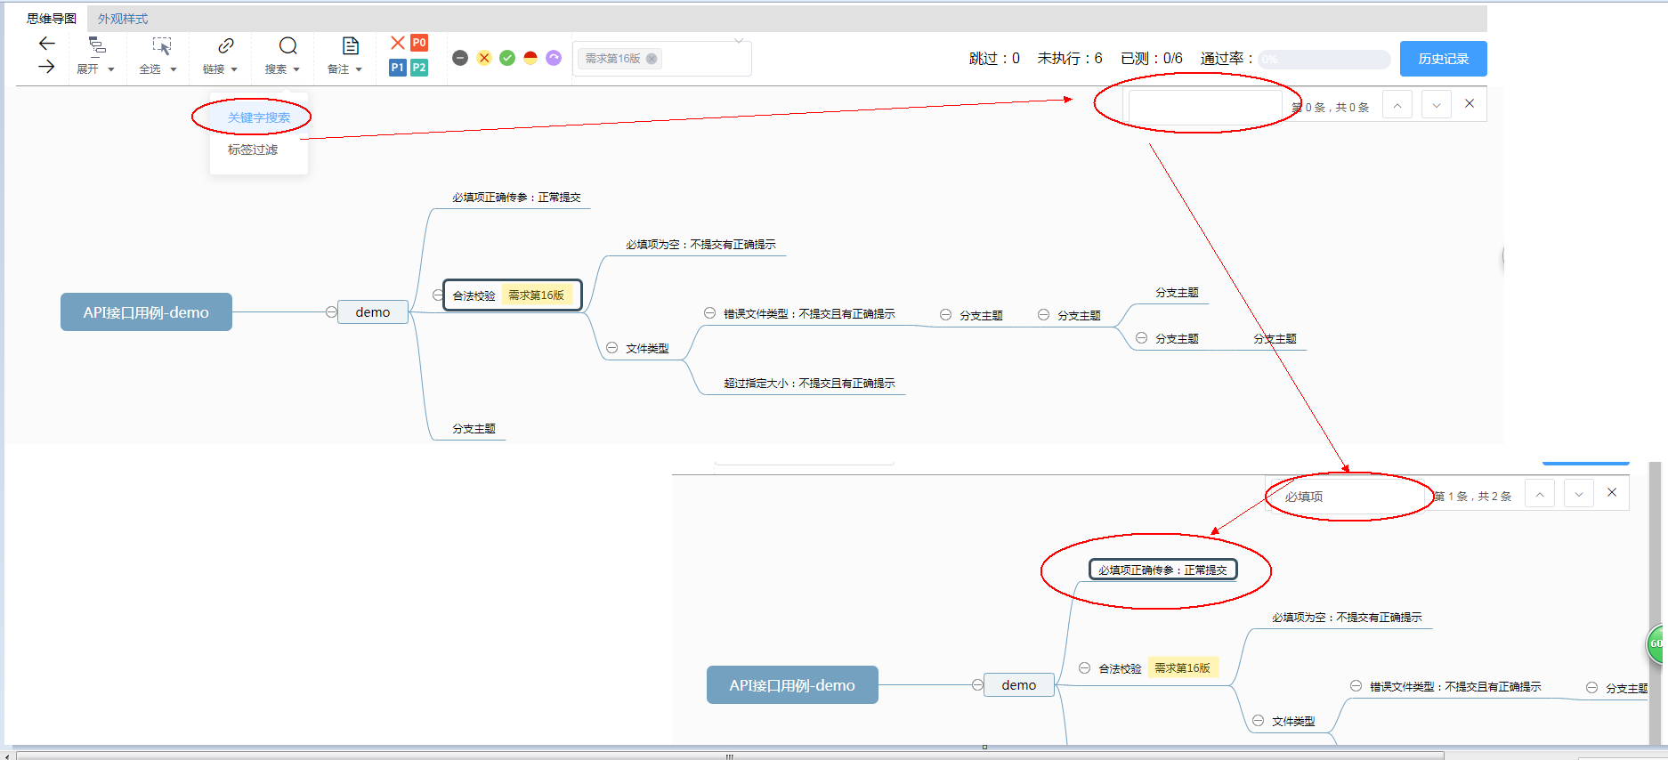Set priority with the P0 icon

[x=419, y=43]
